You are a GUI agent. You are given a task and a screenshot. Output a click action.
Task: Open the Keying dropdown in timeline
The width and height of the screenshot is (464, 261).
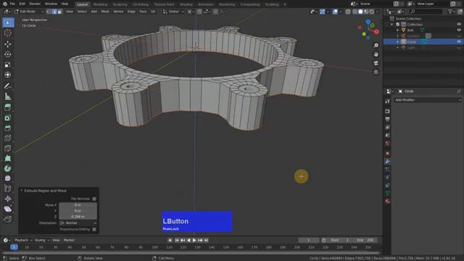pos(42,240)
